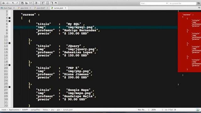Image resolution: width=201 pixels, height=113 pixels.
Task: Click the "$ 290.00 USD" price value
Action: [x=75, y=78]
